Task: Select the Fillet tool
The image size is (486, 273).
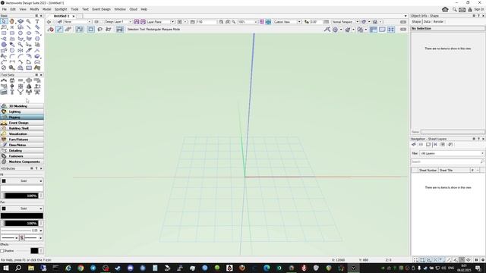Action: pyautogui.click(x=12, y=56)
